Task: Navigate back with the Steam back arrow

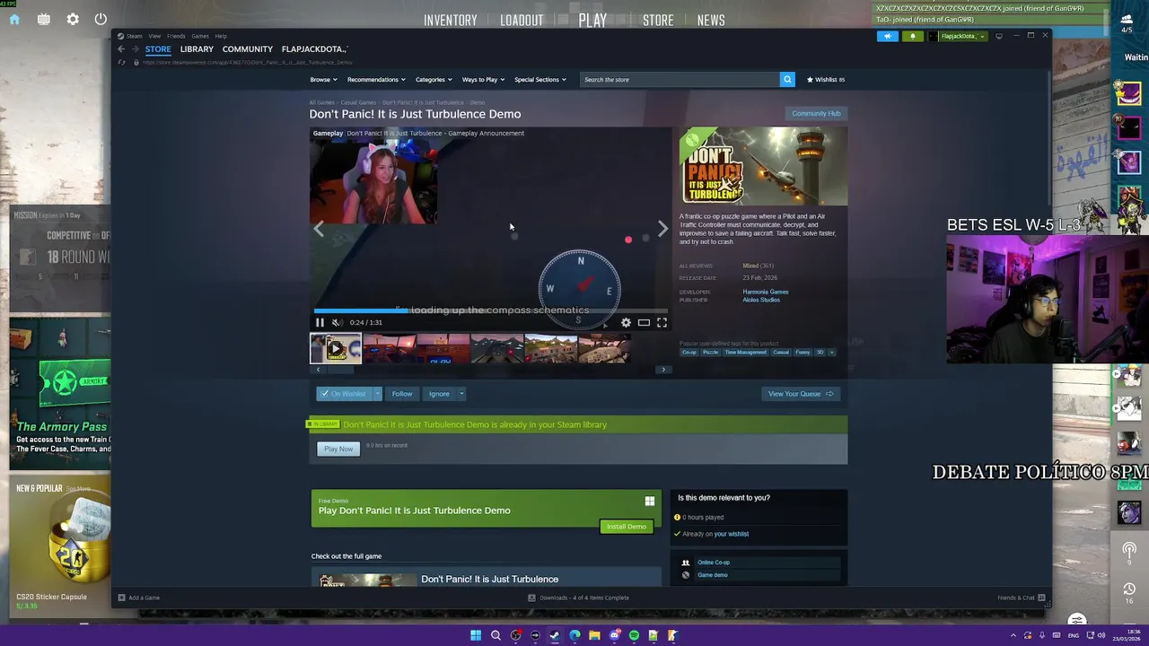Action: pyautogui.click(x=121, y=49)
